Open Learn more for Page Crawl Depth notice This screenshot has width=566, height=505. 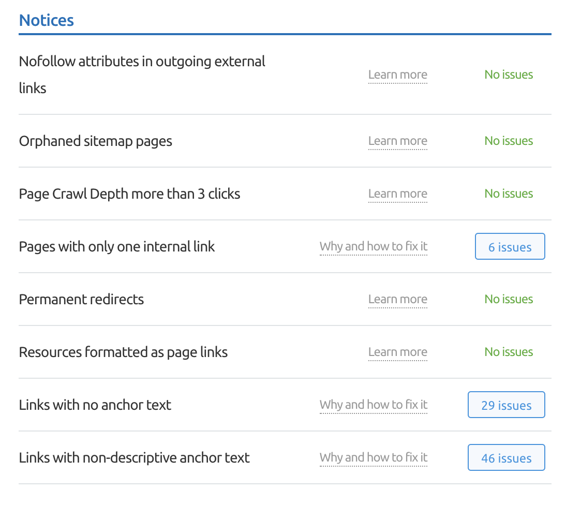click(x=397, y=194)
